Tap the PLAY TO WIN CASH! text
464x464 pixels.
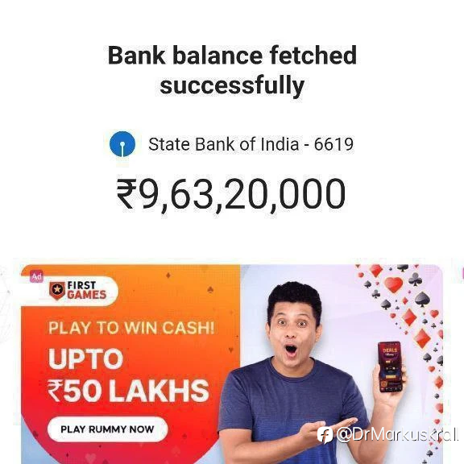[x=131, y=328]
